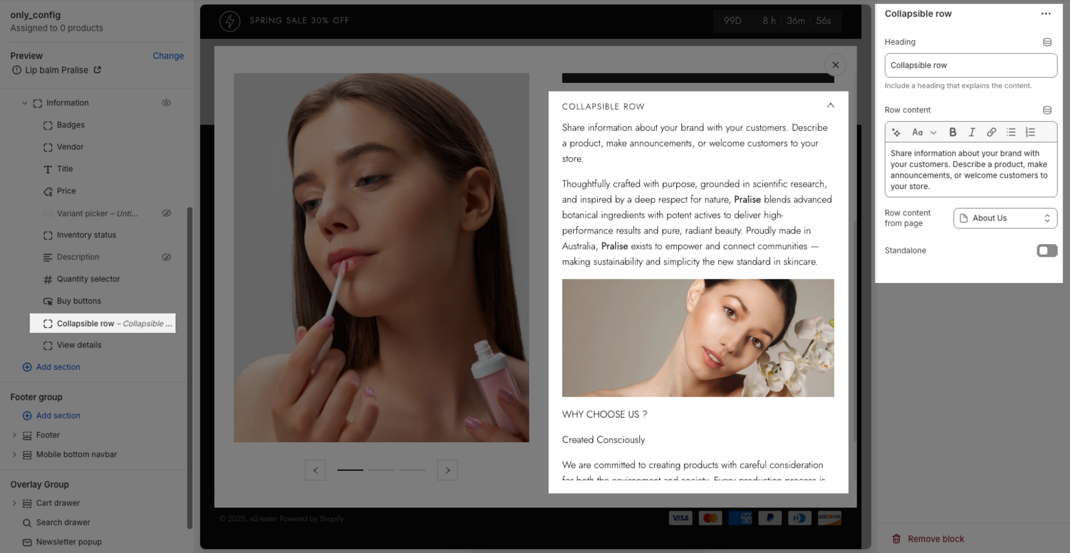Click the dynamic source icon beside Heading

pos(1047,42)
